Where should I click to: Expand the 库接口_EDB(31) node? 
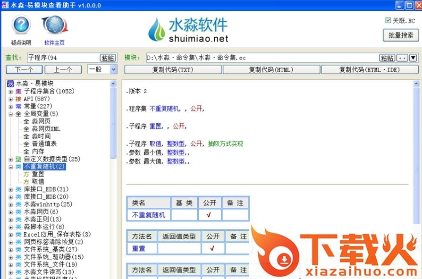[x=10, y=189]
